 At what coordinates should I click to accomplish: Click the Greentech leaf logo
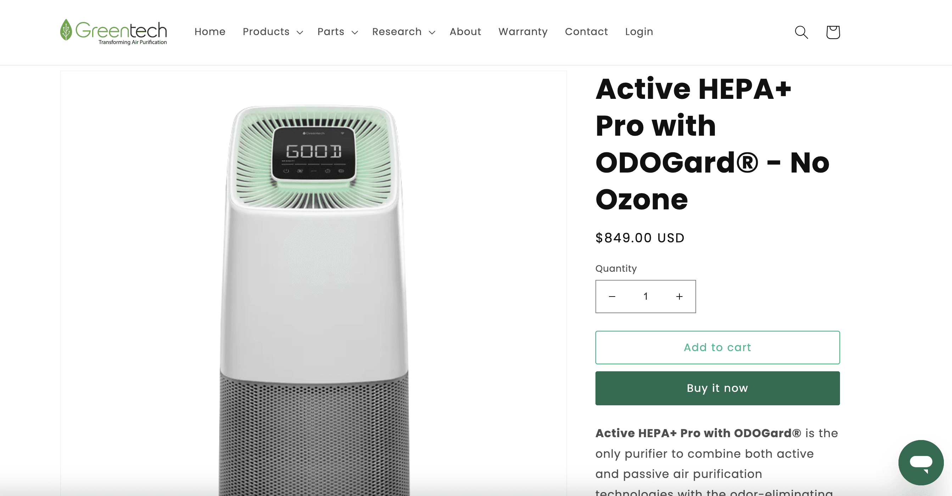coord(114,32)
